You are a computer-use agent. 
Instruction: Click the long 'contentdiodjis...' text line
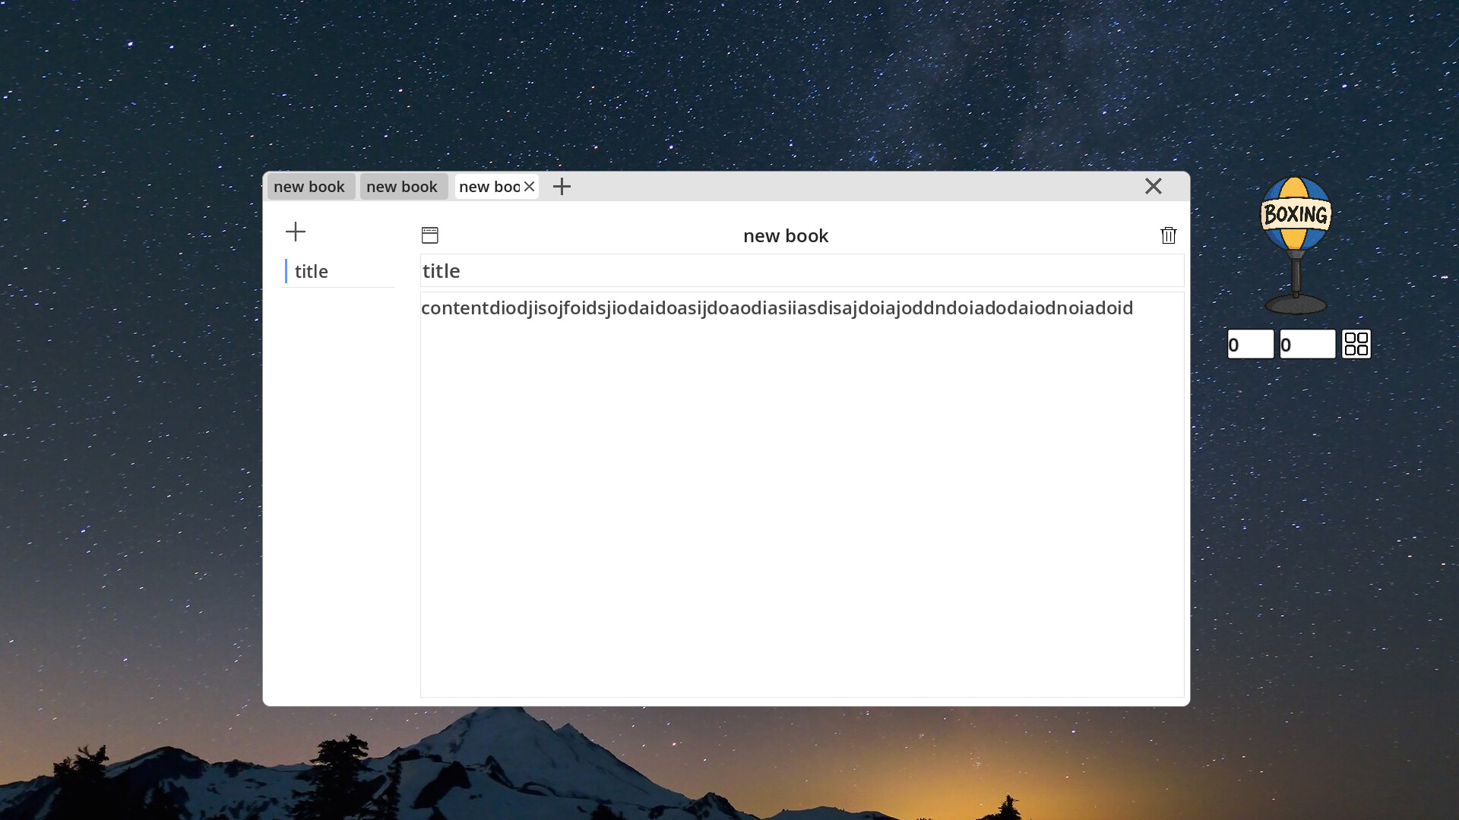(x=777, y=308)
